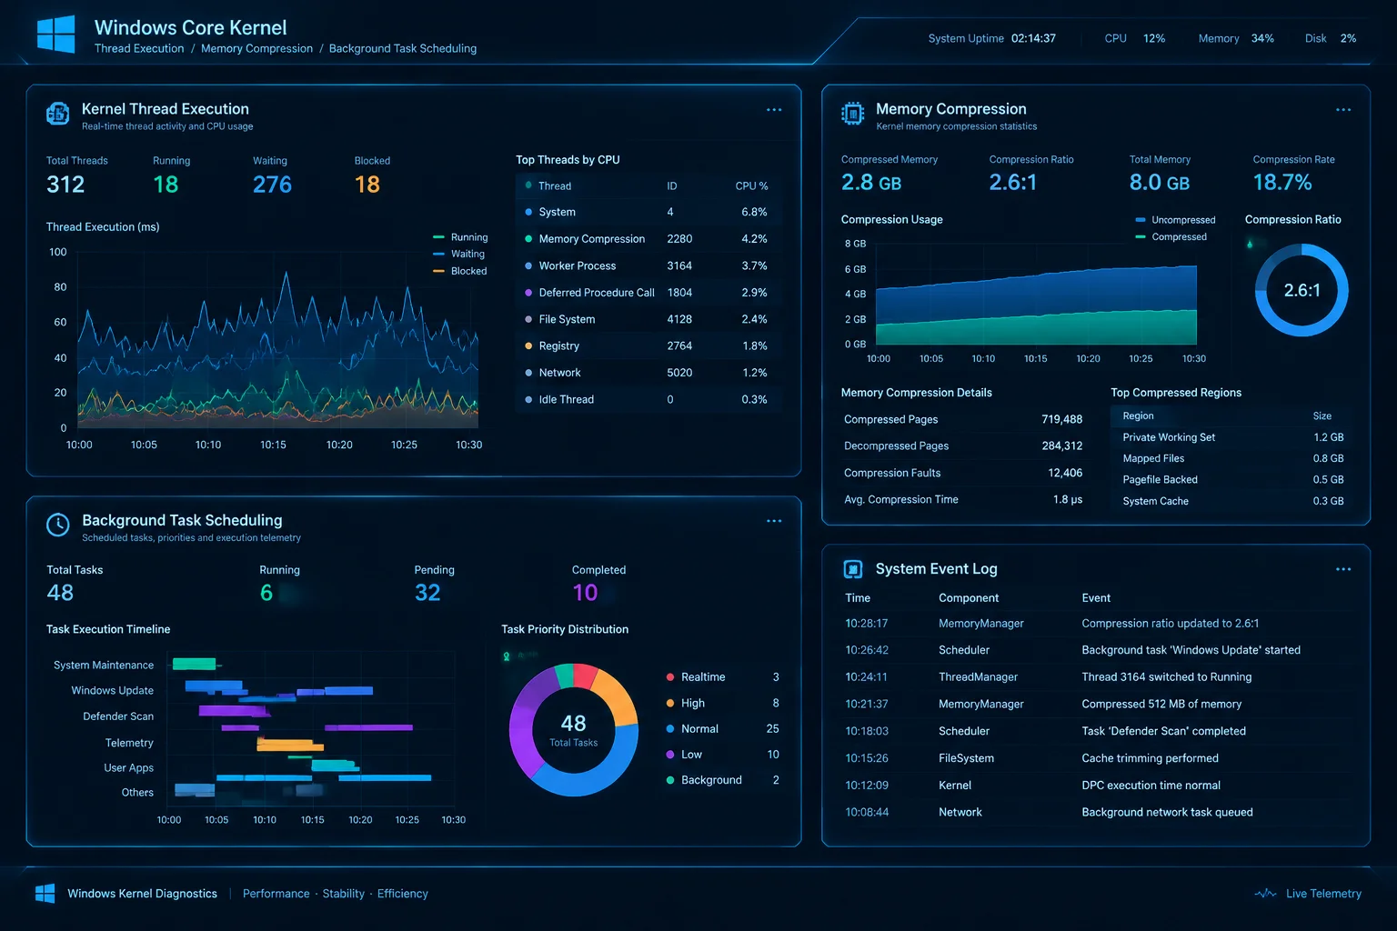Open Memory Compression panel options menu

click(x=1343, y=110)
